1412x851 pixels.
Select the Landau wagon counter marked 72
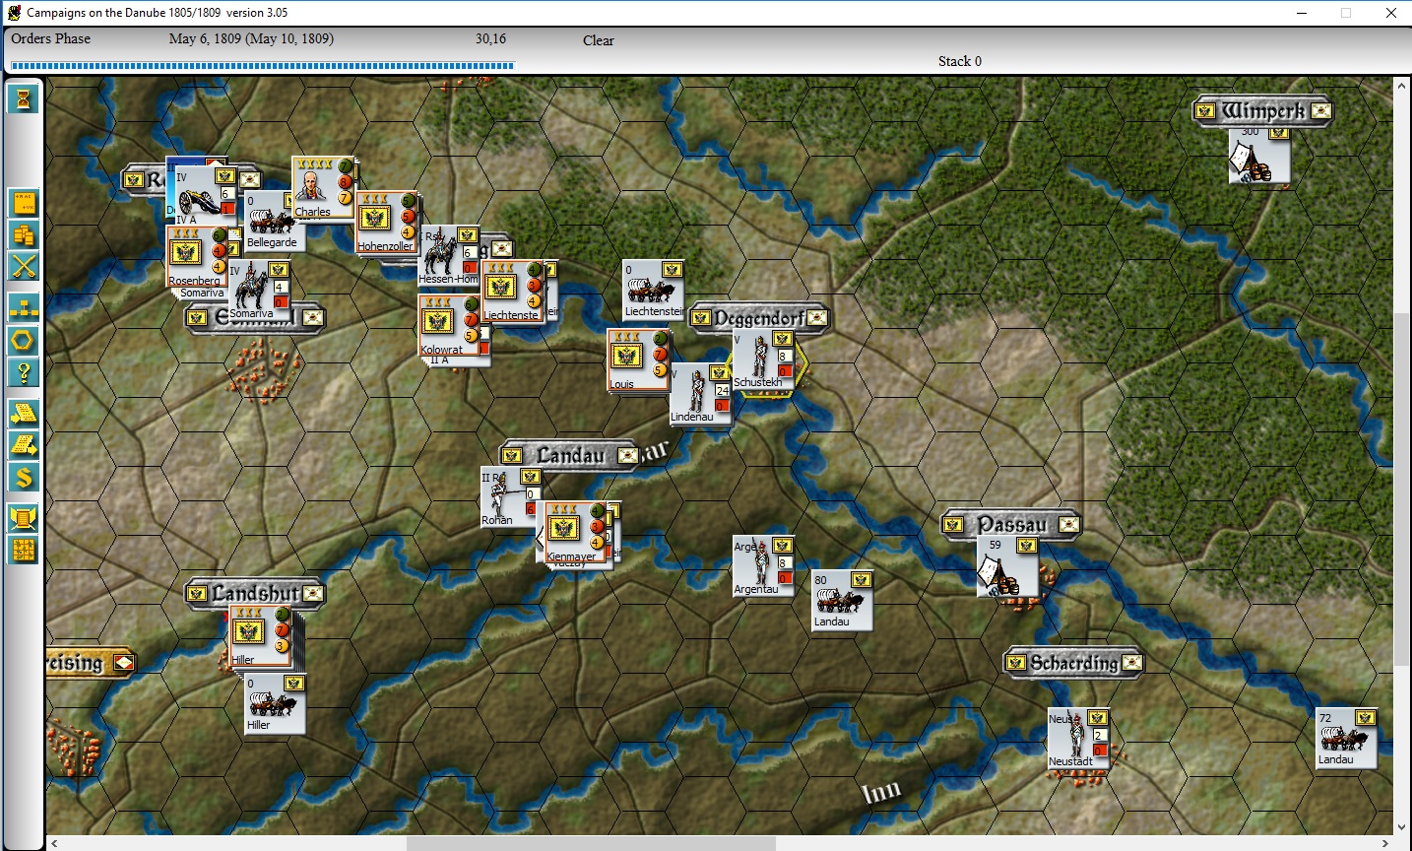[1346, 738]
